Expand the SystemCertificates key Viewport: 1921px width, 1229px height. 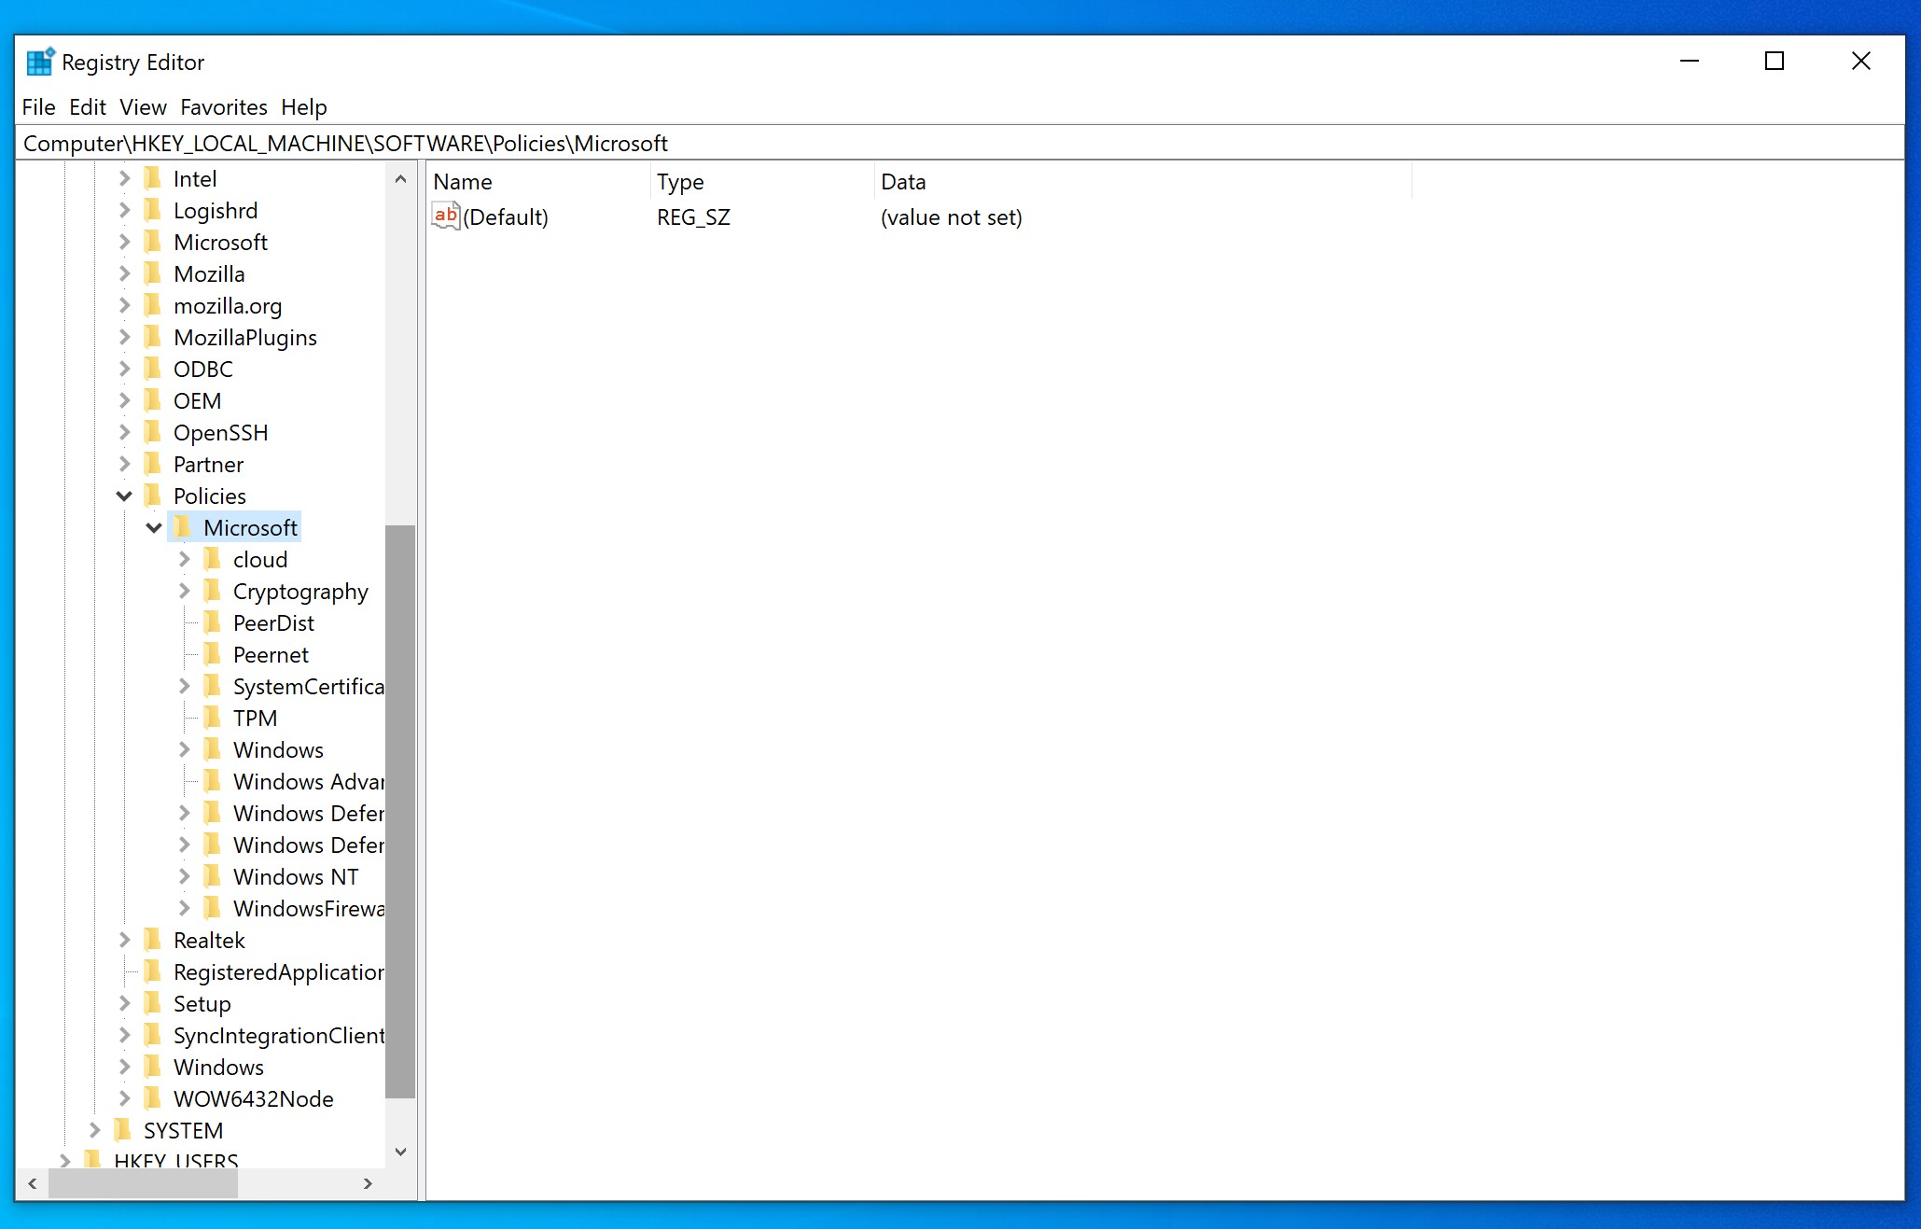coord(184,686)
